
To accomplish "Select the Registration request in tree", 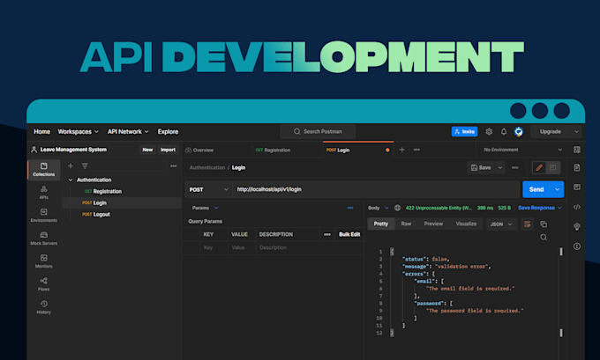I will [107, 191].
